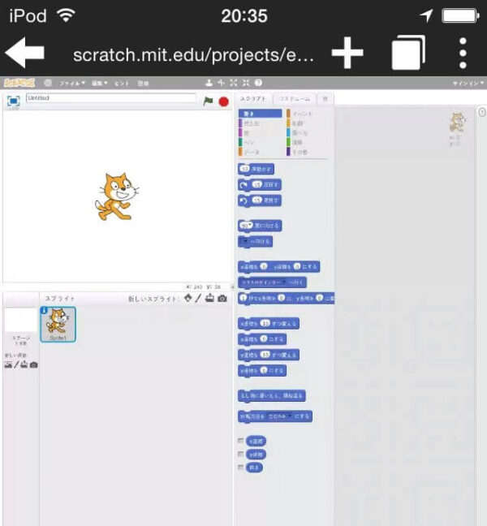This screenshot has width=487, height=526.
Task: Click the set y to 0 block
Action: click(x=262, y=371)
